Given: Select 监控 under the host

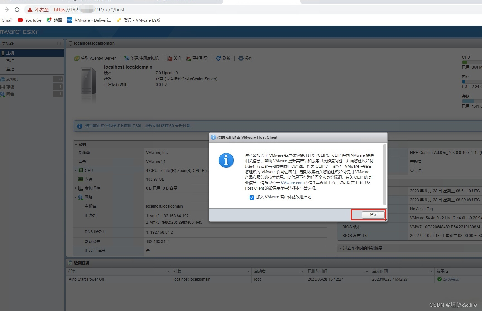Looking at the screenshot, I should click(10, 69).
